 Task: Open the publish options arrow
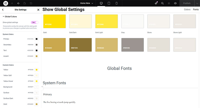[x=197, y=3]
